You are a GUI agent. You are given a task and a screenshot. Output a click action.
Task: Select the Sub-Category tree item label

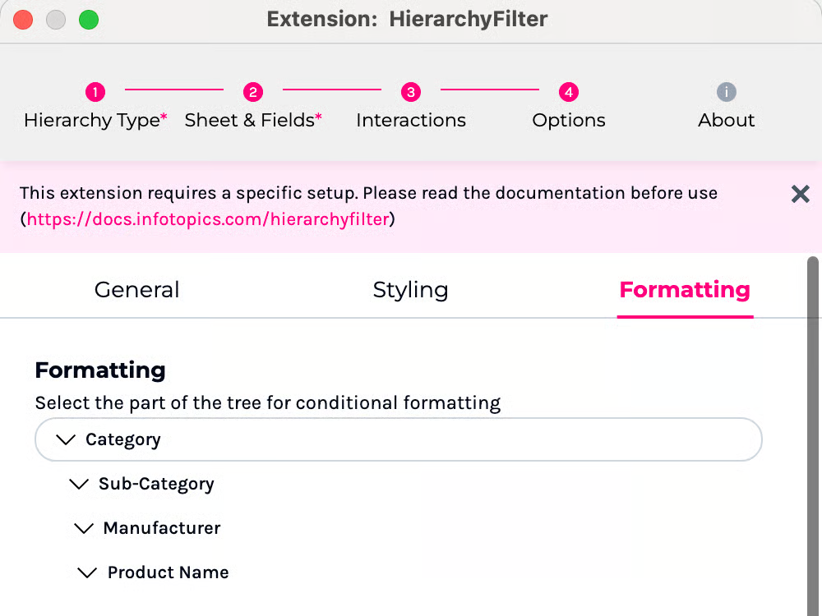click(x=156, y=485)
